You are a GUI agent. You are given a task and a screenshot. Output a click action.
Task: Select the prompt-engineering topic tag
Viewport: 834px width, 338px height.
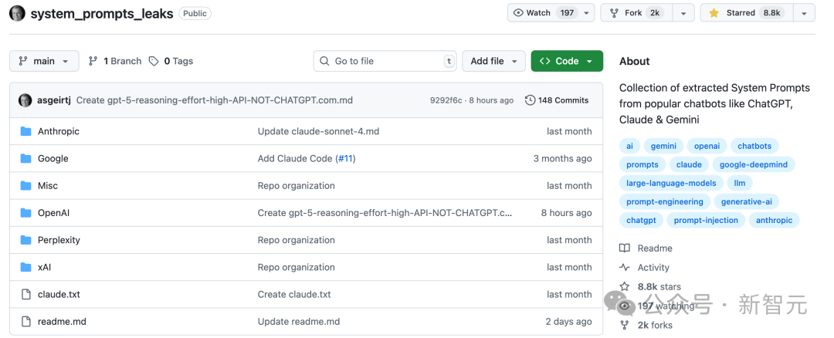point(664,201)
